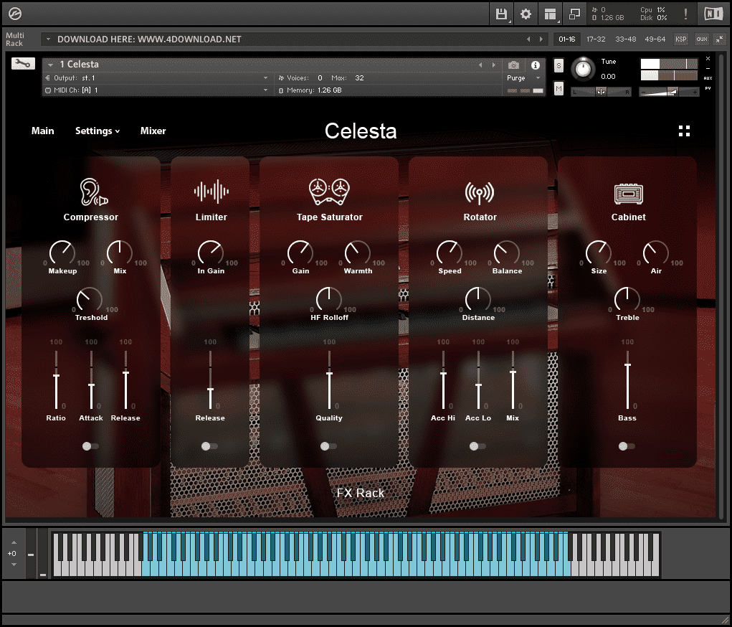Screen dimensions: 732x627
Task: Open the Purge dropdown menu
Action: pos(523,78)
